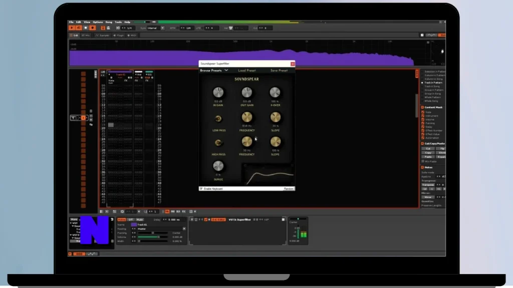Viewport: 513px width, 288px height.
Task: Toggle pattern follow icon in transport
Action: (x=103, y=28)
